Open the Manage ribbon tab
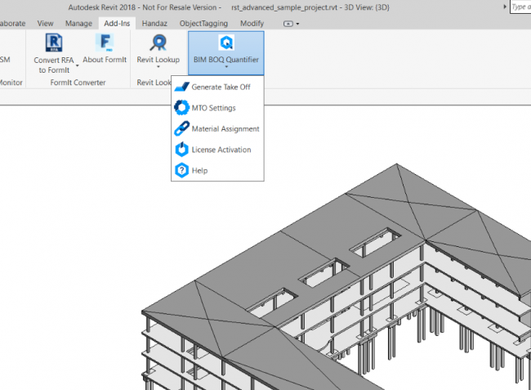The width and height of the screenshot is (531, 390). click(78, 24)
